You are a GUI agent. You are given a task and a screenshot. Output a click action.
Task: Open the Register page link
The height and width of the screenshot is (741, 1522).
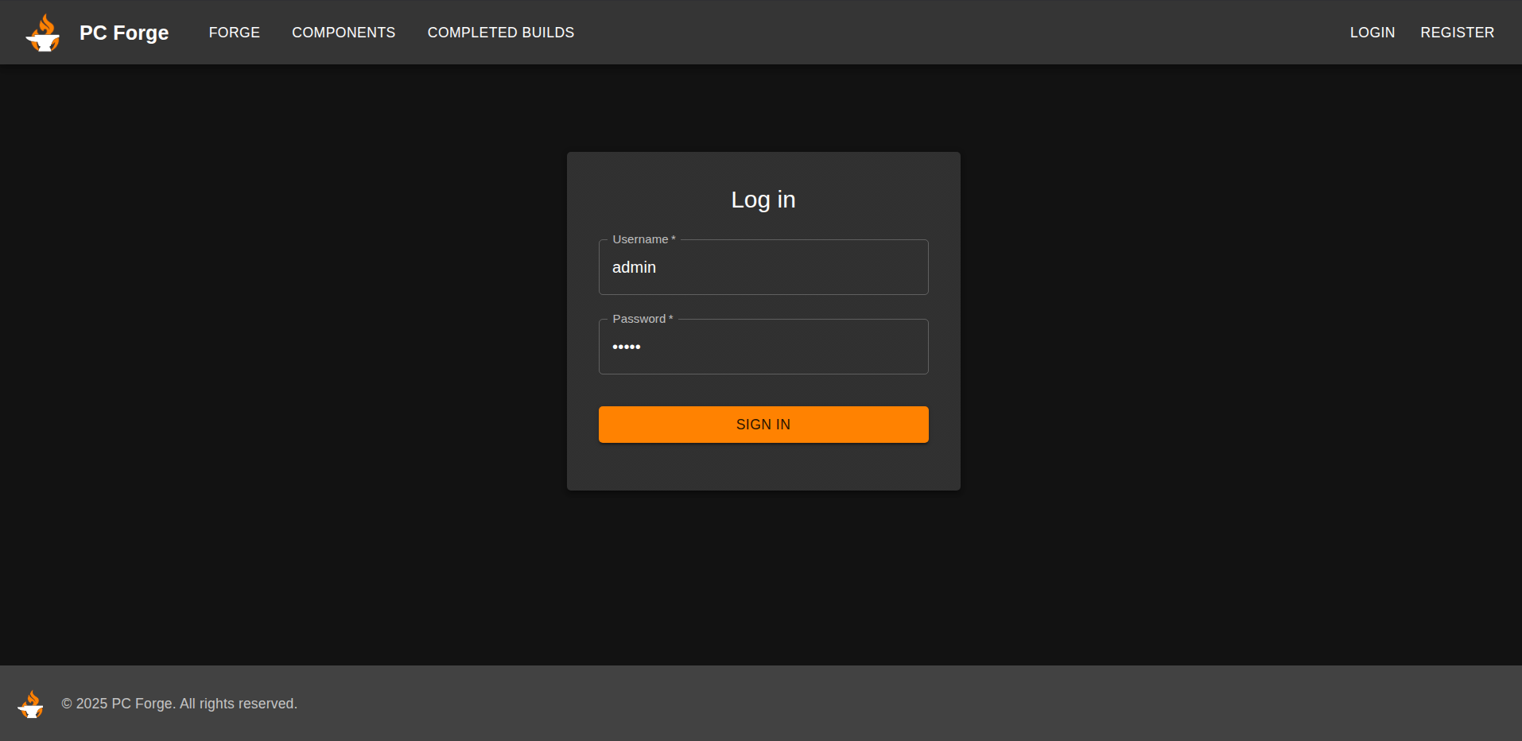[1457, 33]
